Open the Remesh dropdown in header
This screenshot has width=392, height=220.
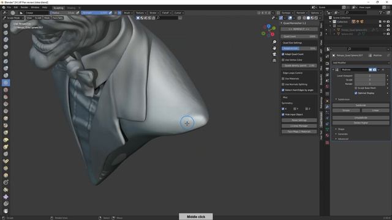click(x=301, y=13)
